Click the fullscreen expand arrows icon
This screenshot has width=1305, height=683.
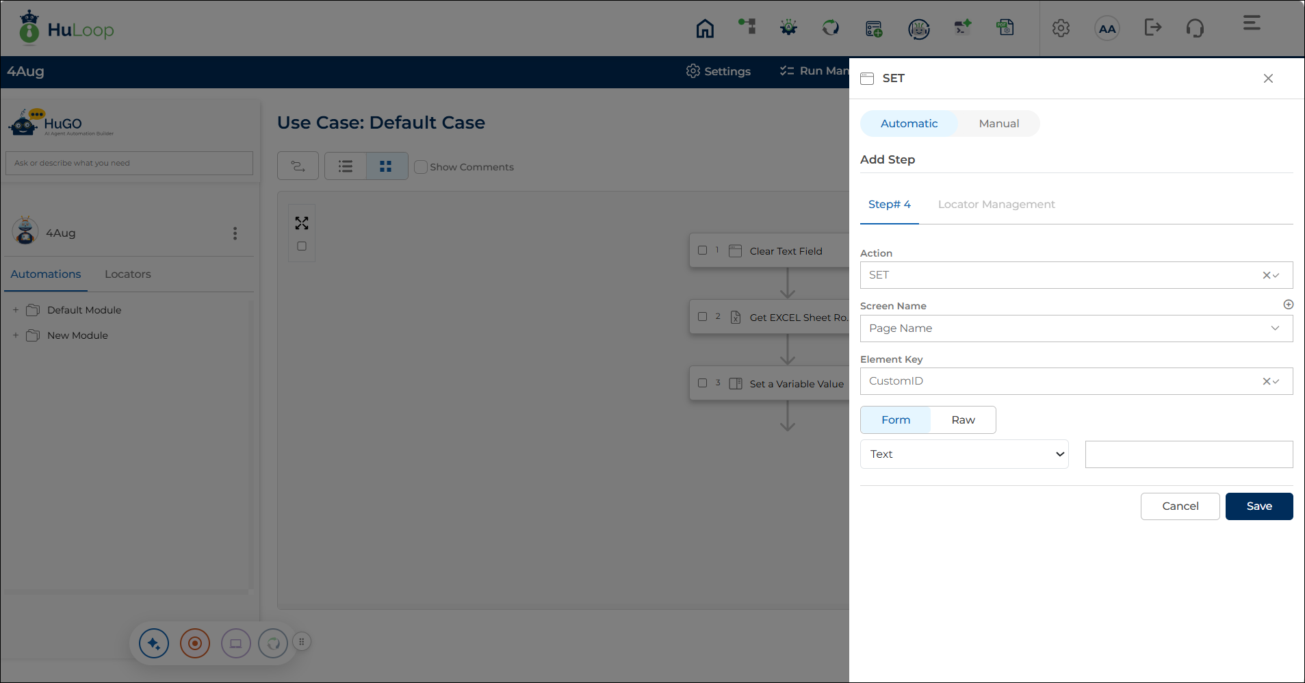coord(302,223)
